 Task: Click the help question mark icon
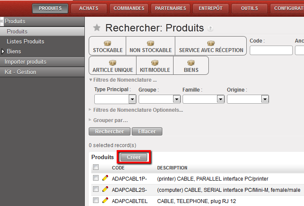(x=210, y=29)
